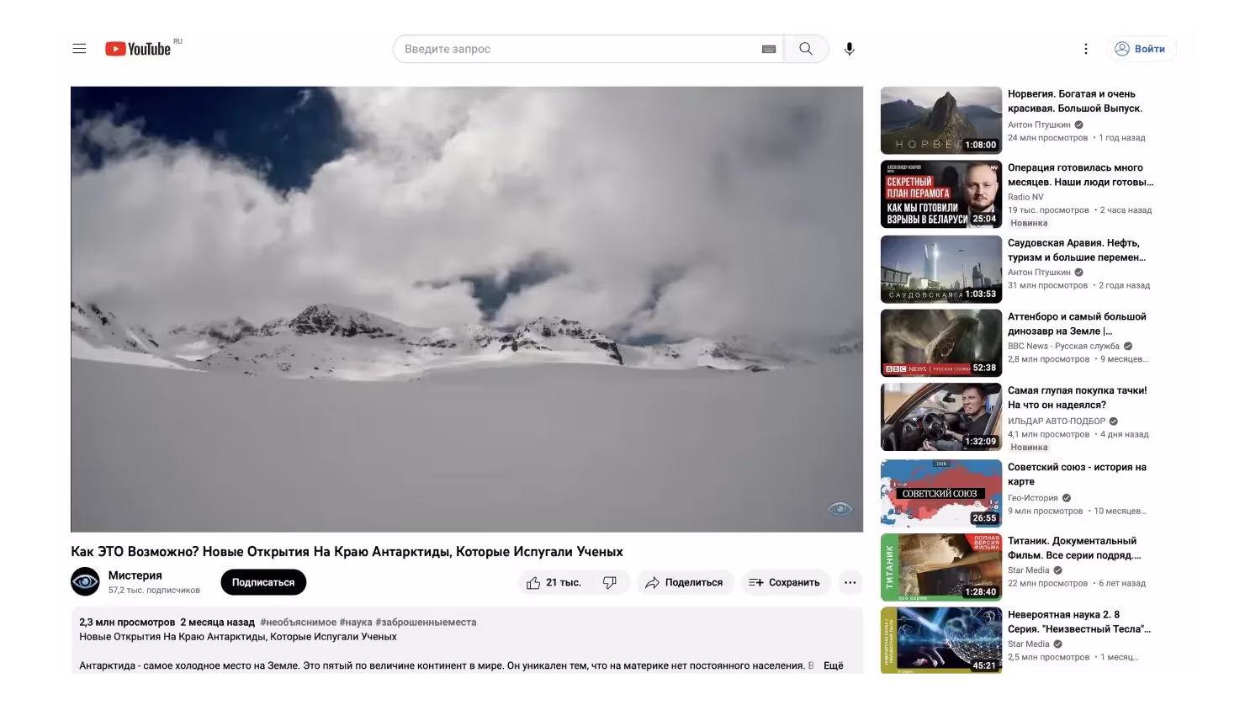Start voice search with microphone icon

pos(850,49)
